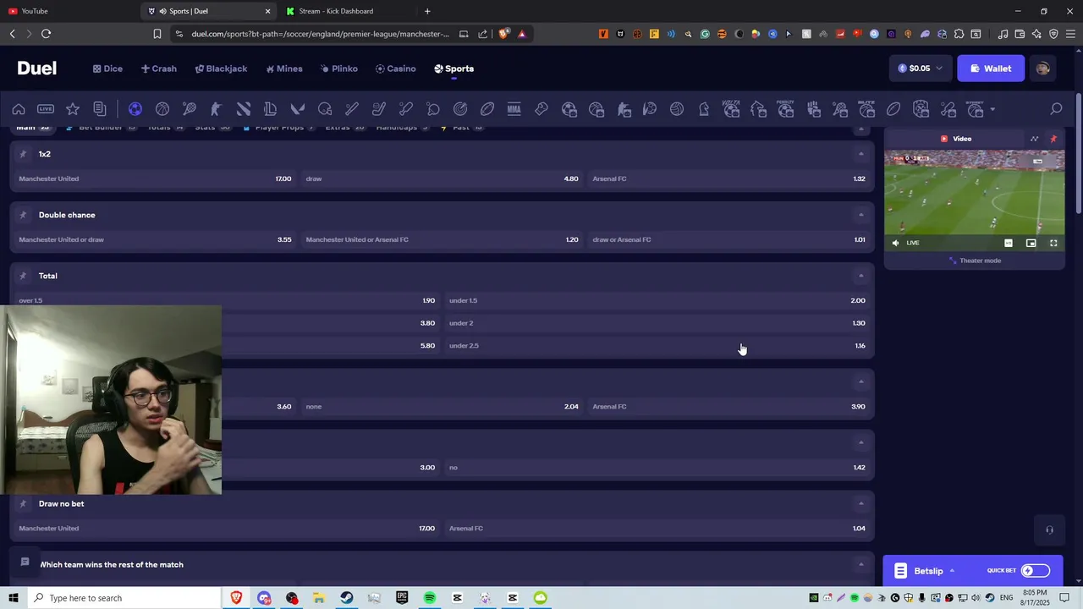Switch to match tracker stats view
Image resolution: width=1083 pixels, height=609 pixels.
tap(1034, 139)
